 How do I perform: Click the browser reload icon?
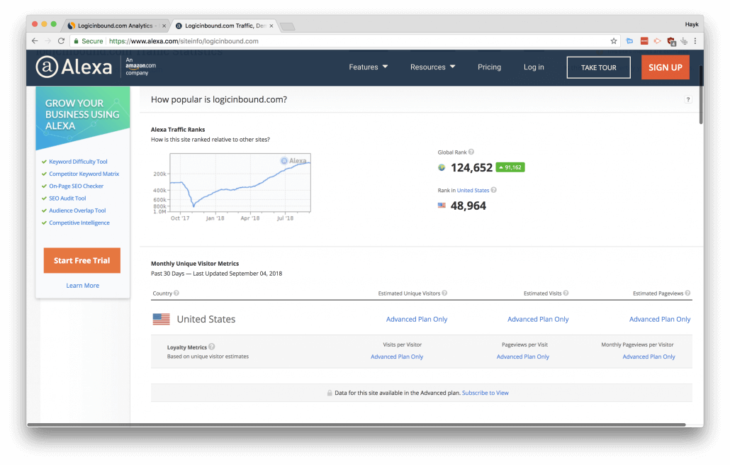click(61, 41)
